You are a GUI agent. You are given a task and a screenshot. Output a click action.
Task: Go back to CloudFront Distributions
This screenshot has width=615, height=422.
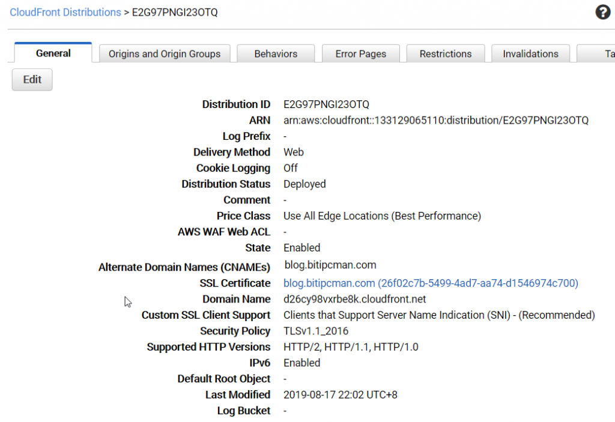(x=65, y=12)
